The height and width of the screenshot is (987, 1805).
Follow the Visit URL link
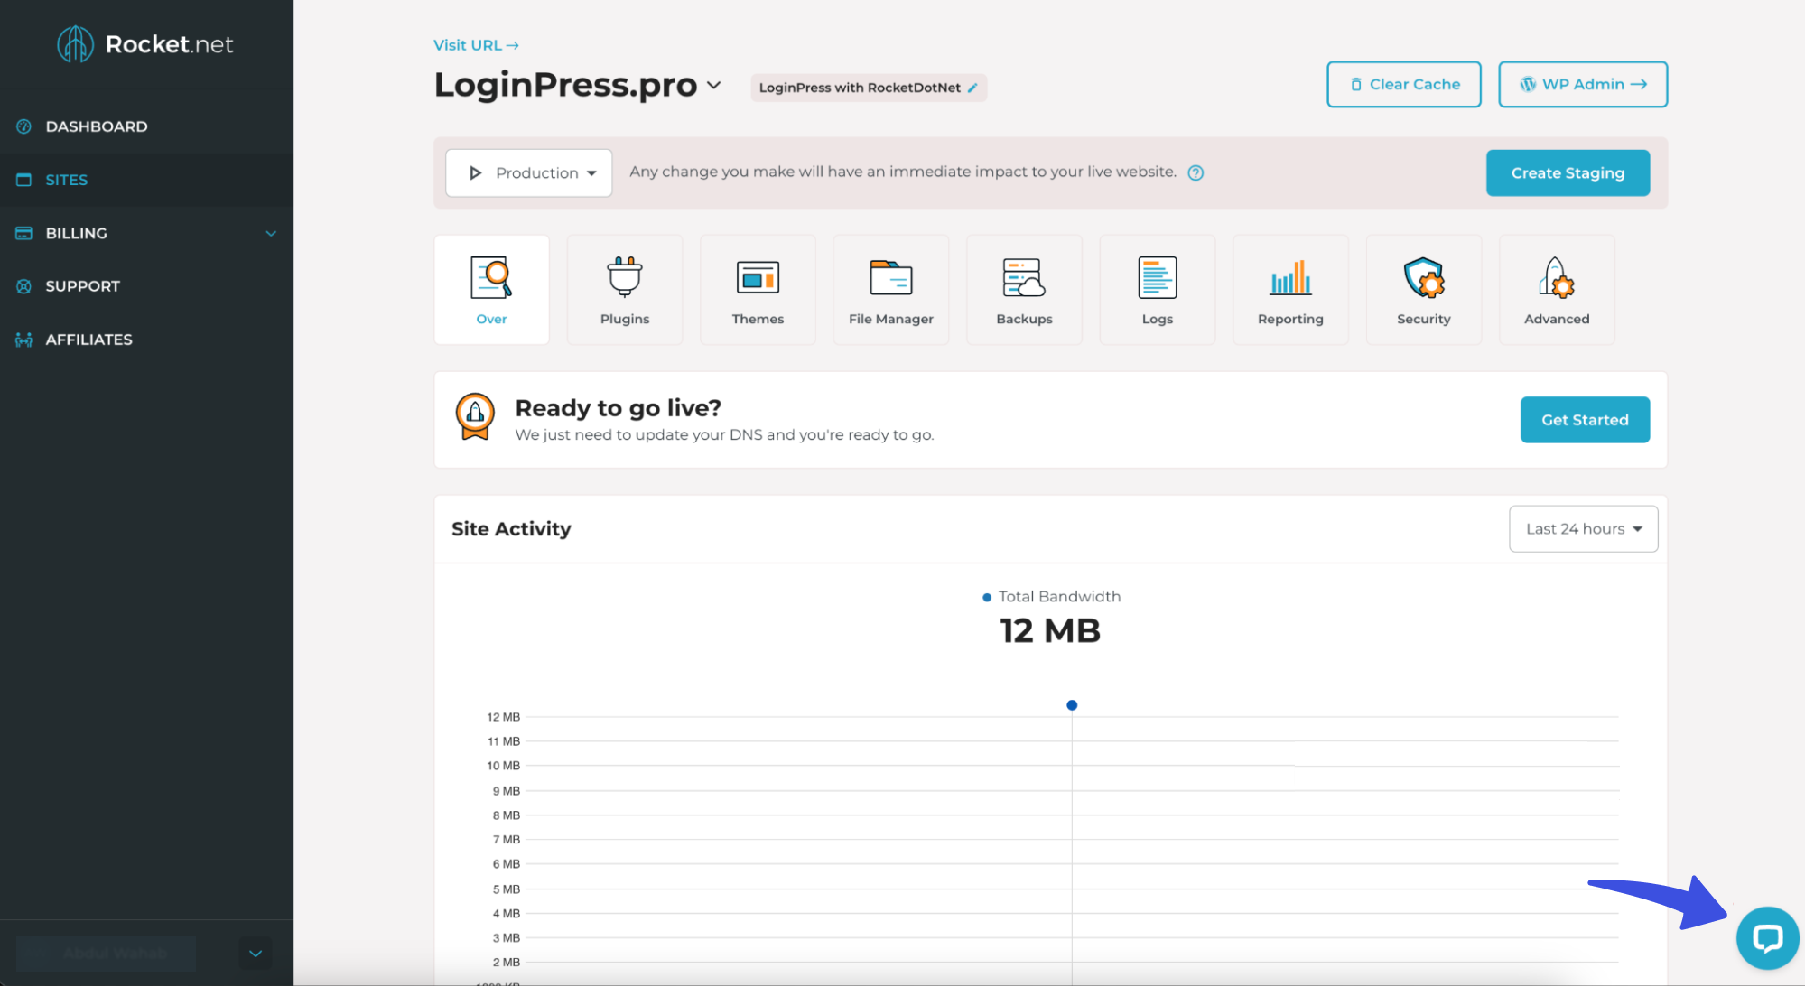coord(476,45)
